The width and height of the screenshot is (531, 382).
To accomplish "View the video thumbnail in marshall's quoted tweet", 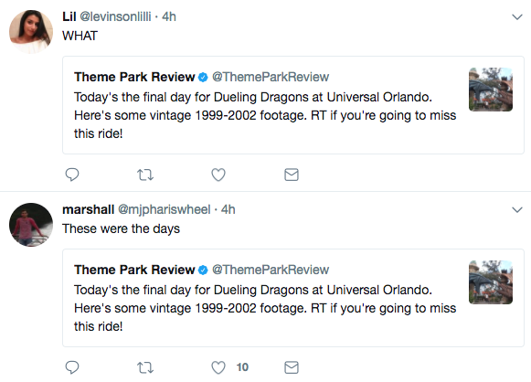I will (x=491, y=282).
